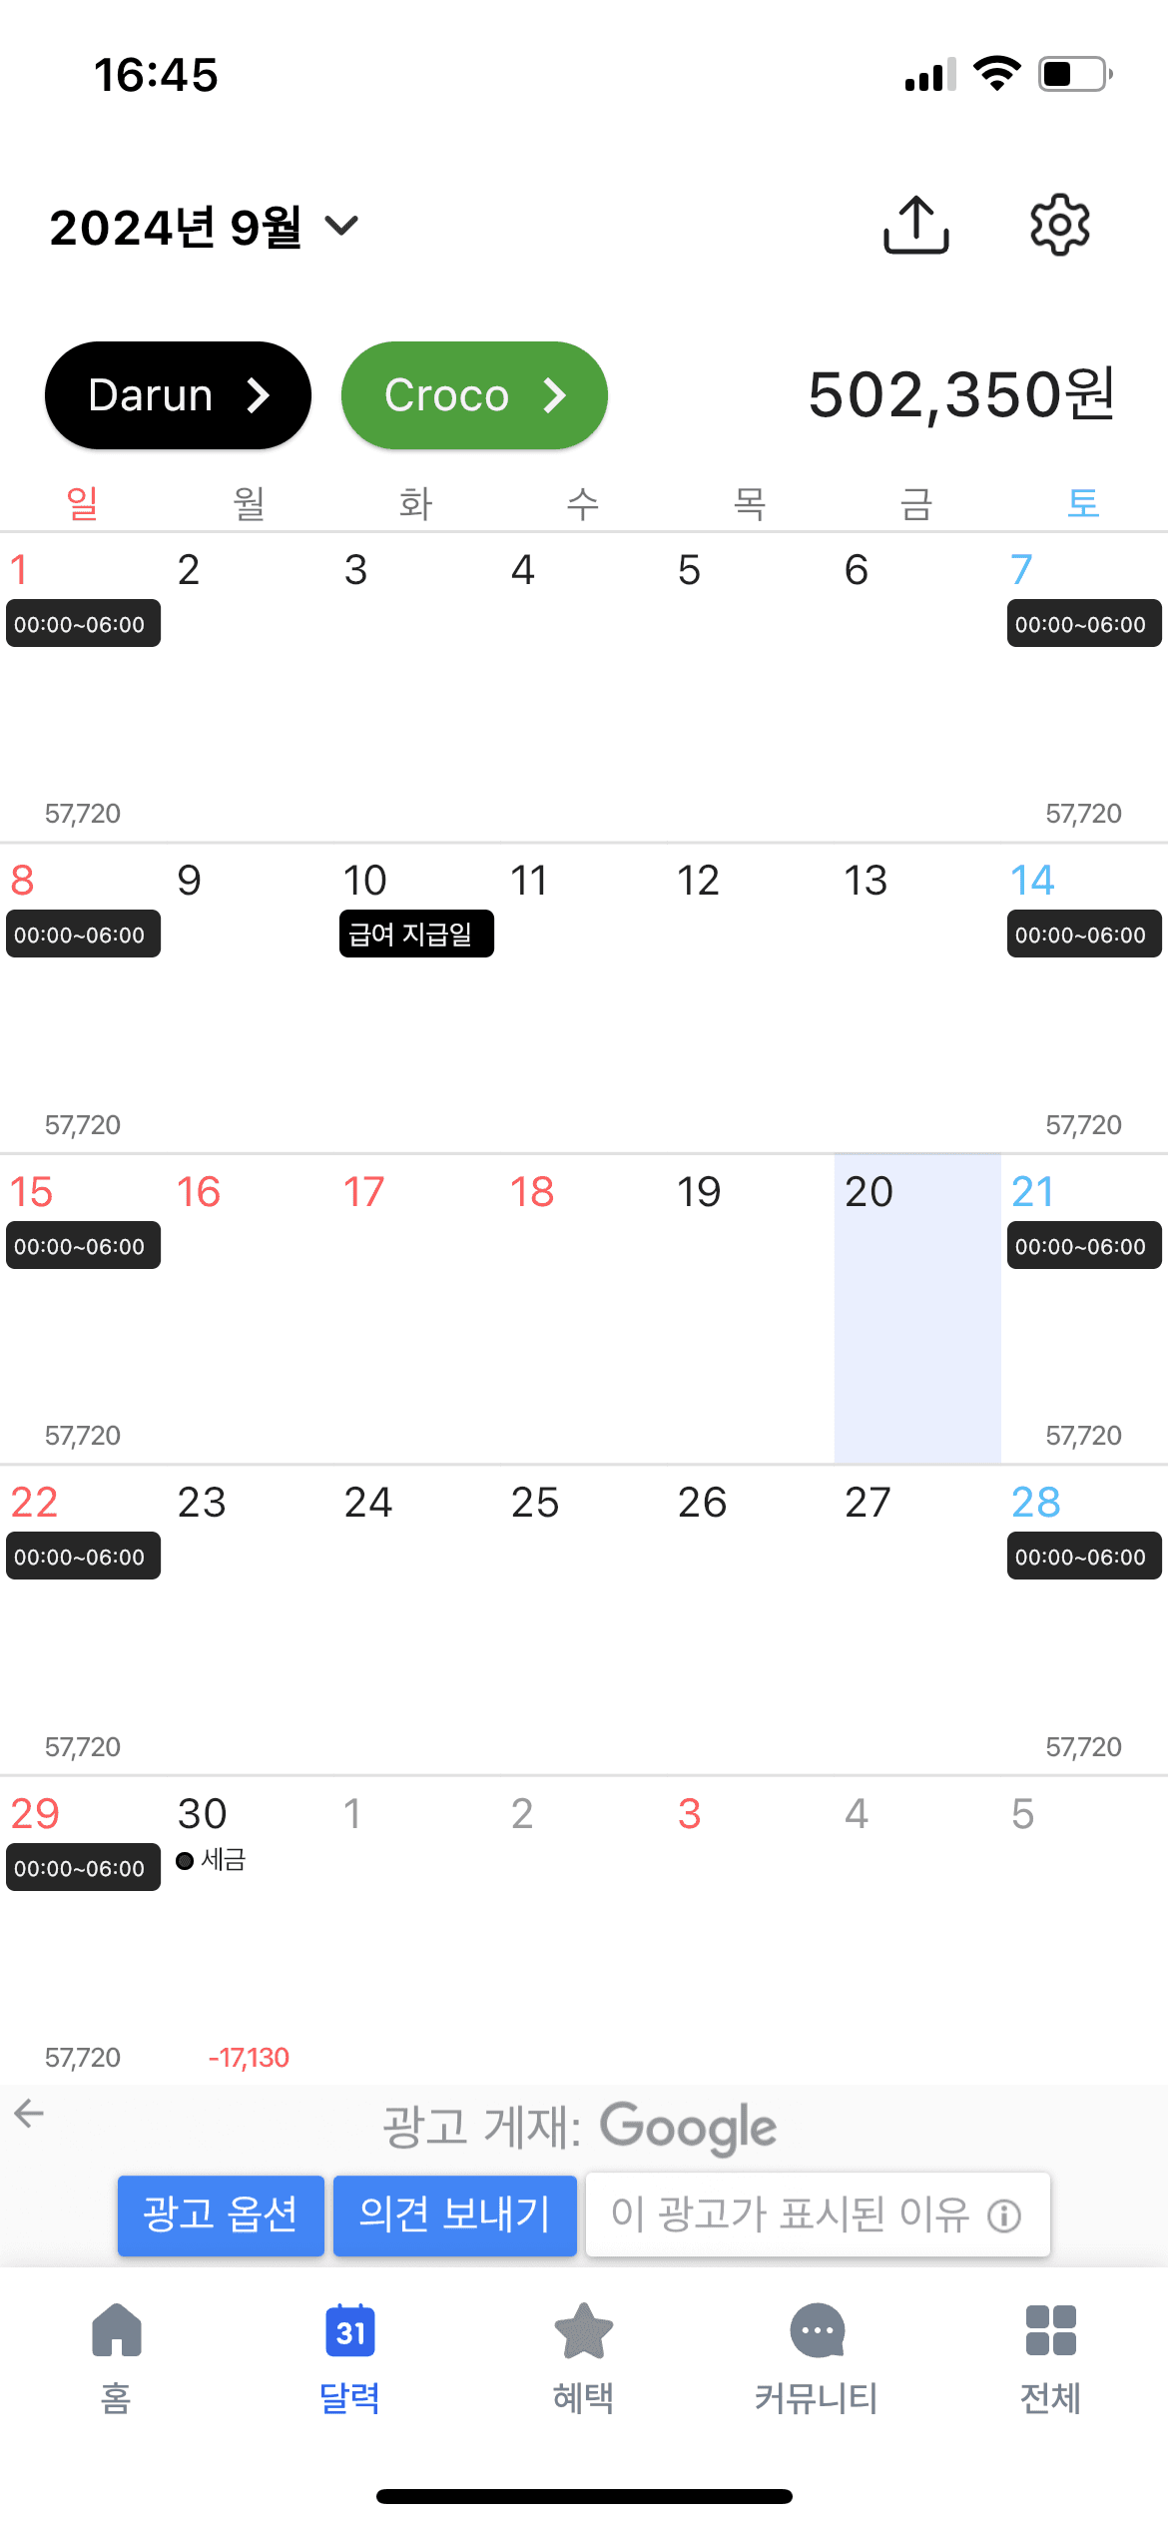The height and width of the screenshot is (2528, 1168).
Task: Click the 광고 옵션 button
Action: [x=221, y=2214]
